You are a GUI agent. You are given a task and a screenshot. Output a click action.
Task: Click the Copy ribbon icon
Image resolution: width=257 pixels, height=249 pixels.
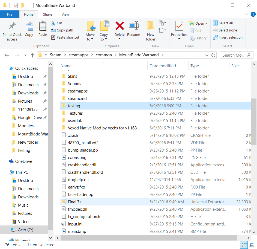[x=29, y=26]
